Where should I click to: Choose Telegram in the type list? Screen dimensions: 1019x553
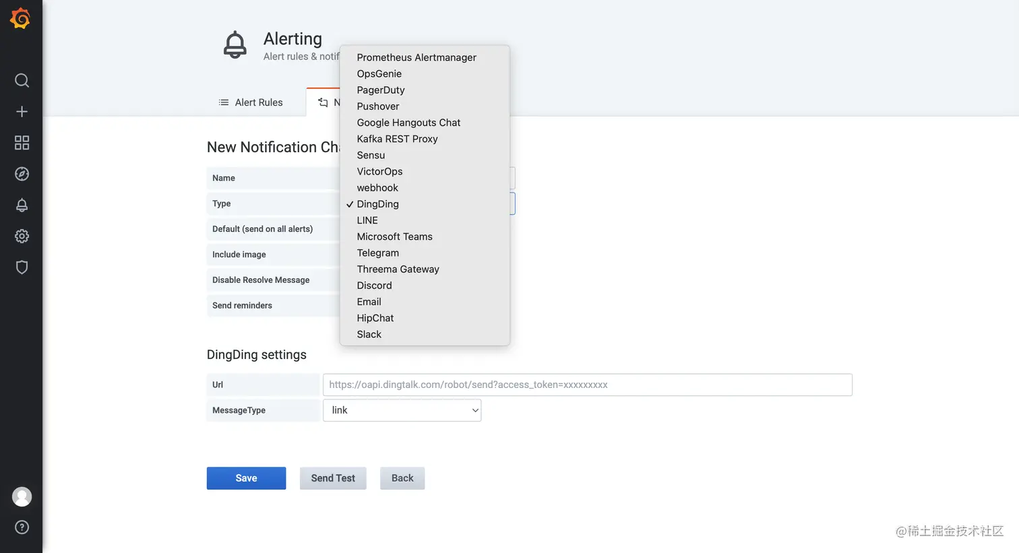pyautogui.click(x=378, y=253)
